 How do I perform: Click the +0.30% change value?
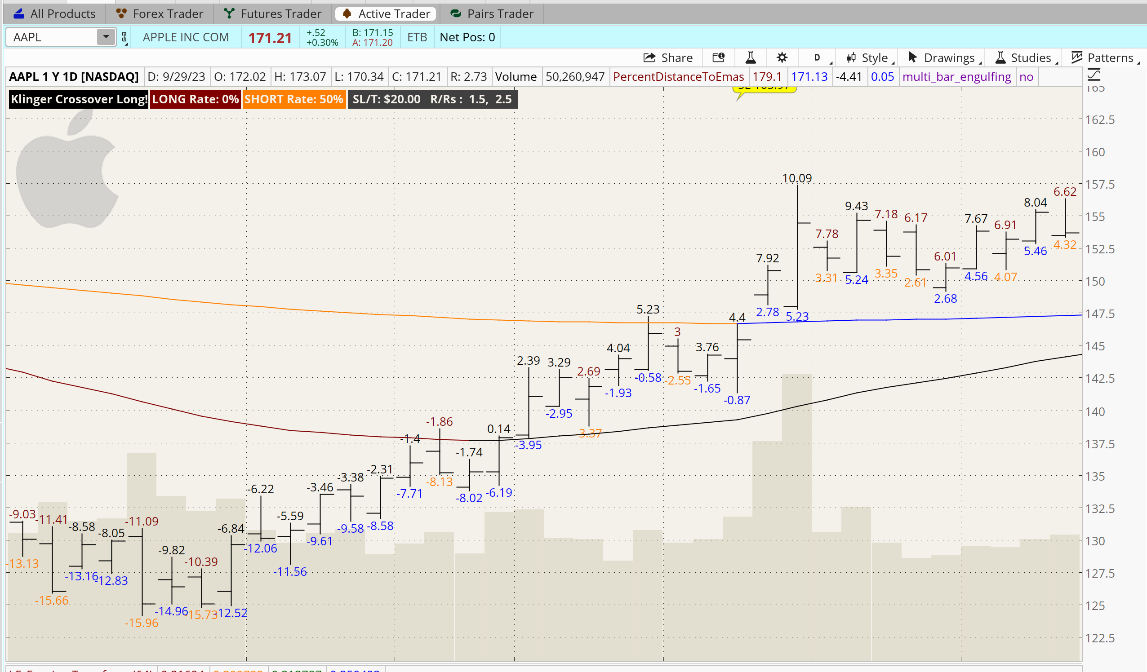pyautogui.click(x=322, y=42)
